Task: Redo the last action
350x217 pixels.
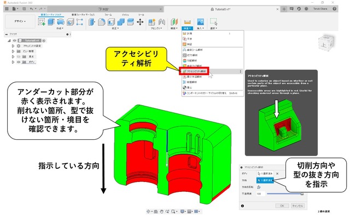Action: coord(40,9)
